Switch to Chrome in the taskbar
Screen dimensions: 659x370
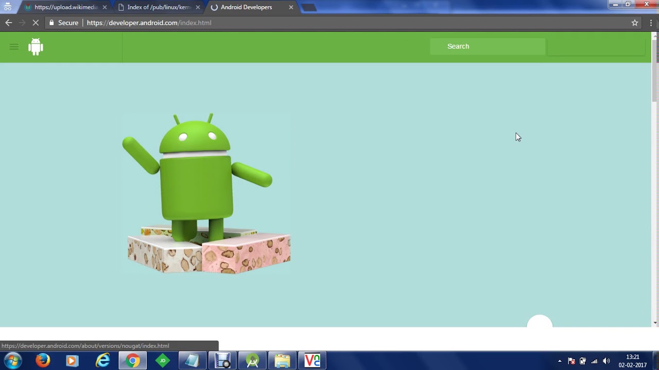pyautogui.click(x=132, y=361)
